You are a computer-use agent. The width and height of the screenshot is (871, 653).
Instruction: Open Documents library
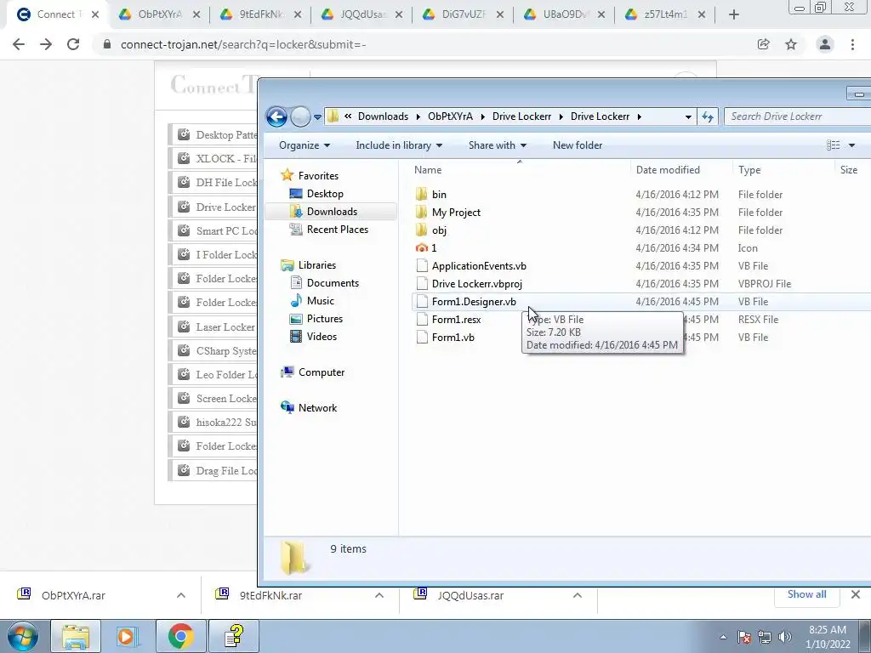click(x=333, y=282)
